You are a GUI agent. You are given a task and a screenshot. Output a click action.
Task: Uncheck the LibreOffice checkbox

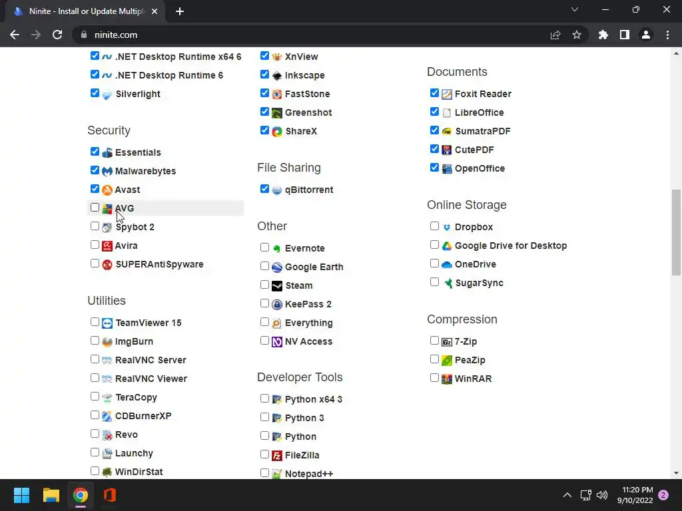[x=434, y=112]
